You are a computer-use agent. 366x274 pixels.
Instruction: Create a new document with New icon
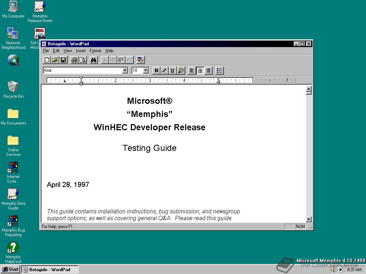(47, 60)
